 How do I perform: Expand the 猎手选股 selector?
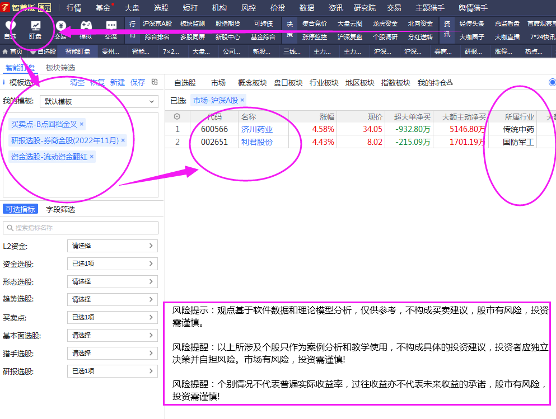tap(113, 353)
